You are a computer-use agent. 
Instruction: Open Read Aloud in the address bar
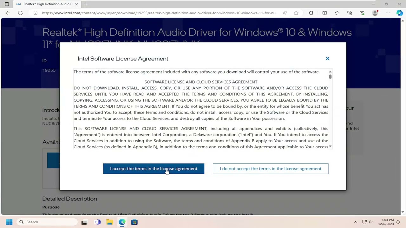285,13
